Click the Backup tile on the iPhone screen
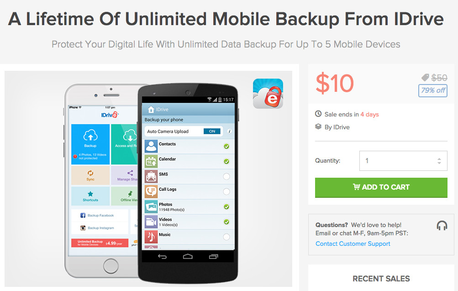Viewport: 458px width, 291px height. 90,144
